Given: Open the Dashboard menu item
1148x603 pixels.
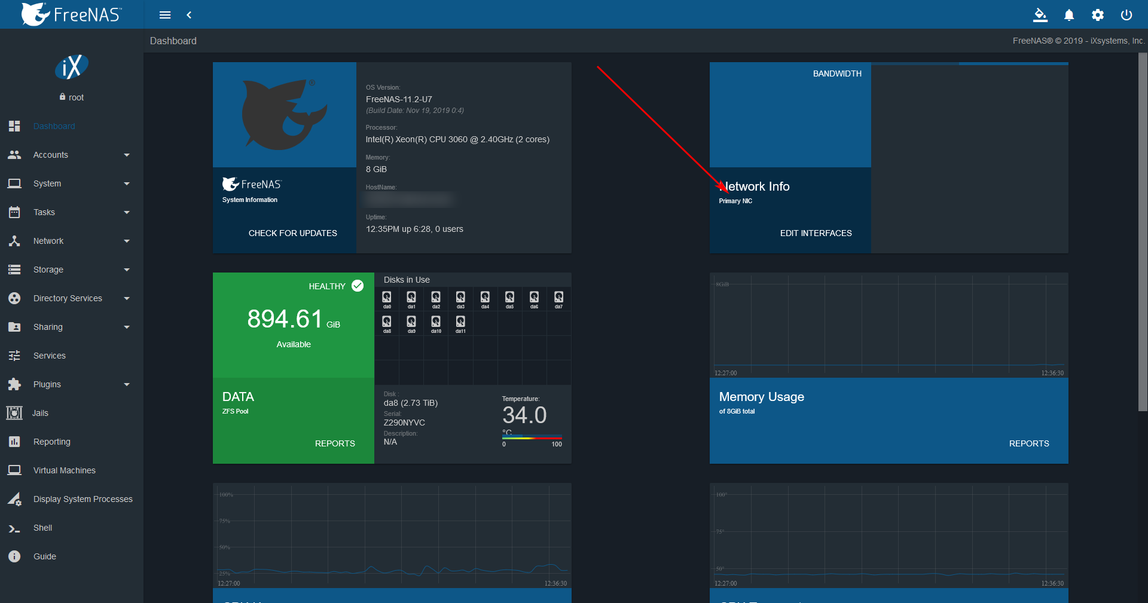Looking at the screenshot, I should click(72, 126).
